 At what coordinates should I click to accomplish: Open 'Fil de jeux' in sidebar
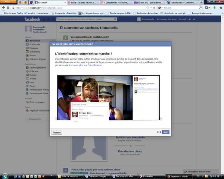tap(34, 71)
